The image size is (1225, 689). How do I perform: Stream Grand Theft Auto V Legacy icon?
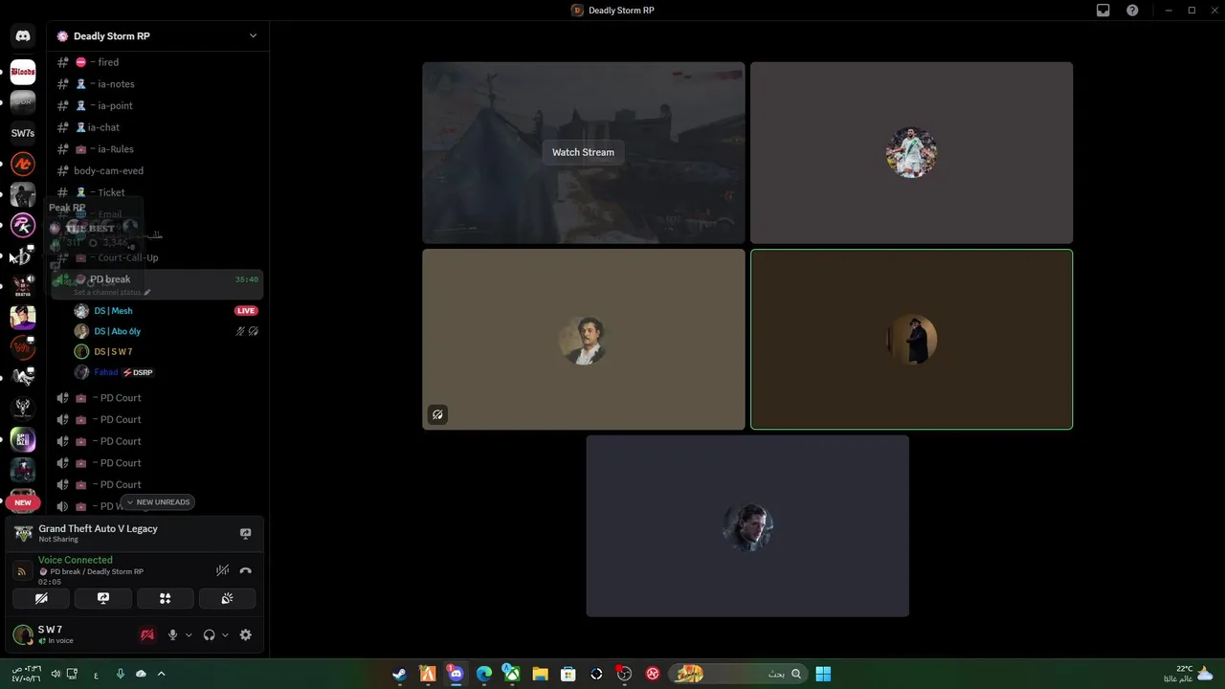245,534
